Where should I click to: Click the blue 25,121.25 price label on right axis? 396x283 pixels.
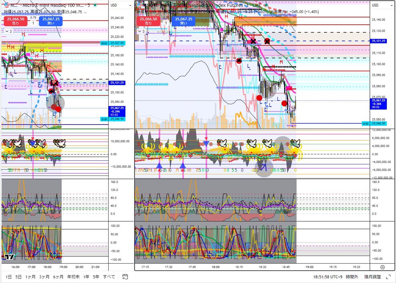tap(379, 41)
